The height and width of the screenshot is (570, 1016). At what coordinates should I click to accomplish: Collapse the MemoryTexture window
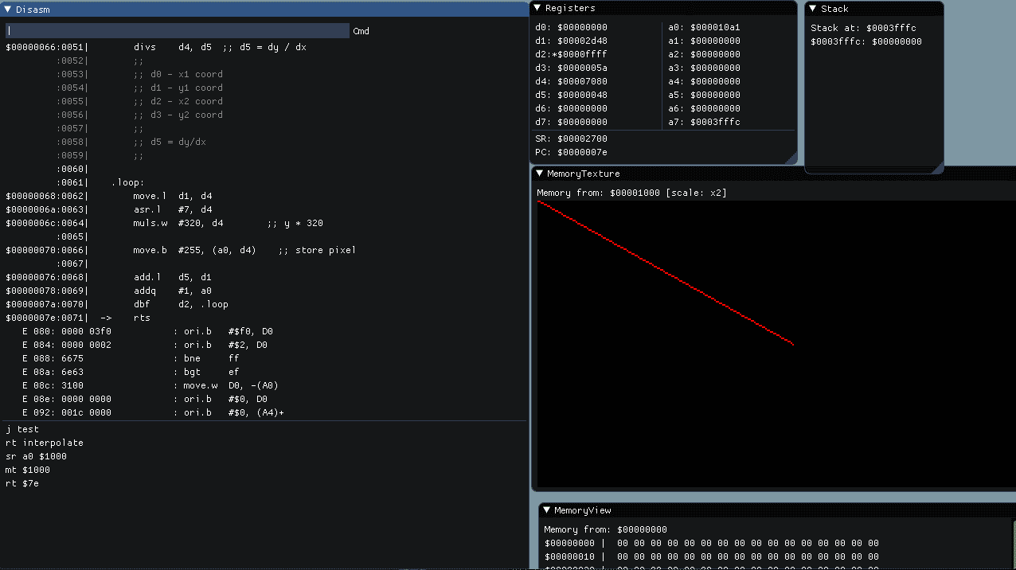(x=539, y=174)
